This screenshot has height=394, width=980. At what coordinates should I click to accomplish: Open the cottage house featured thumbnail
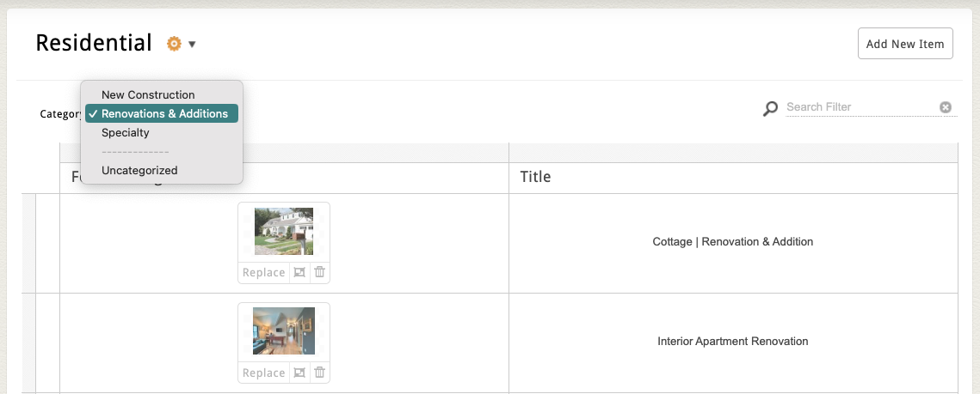(x=284, y=231)
